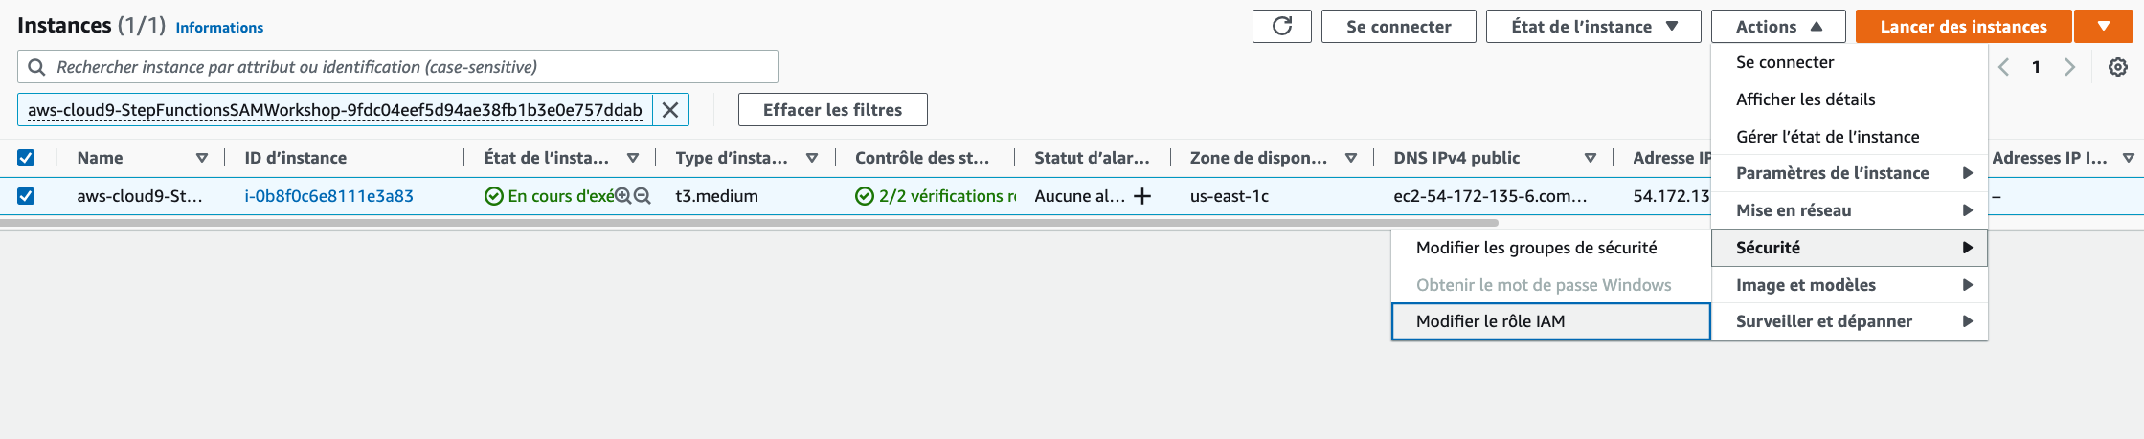
Task: Toggle the select-all checkbox in the table header
Action: click(26, 158)
